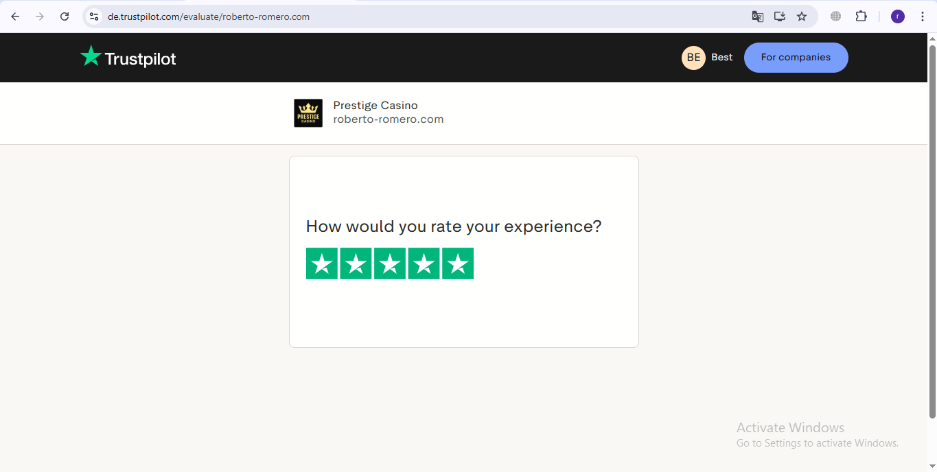The width and height of the screenshot is (937, 472).
Task: Rate one star
Action: click(322, 263)
